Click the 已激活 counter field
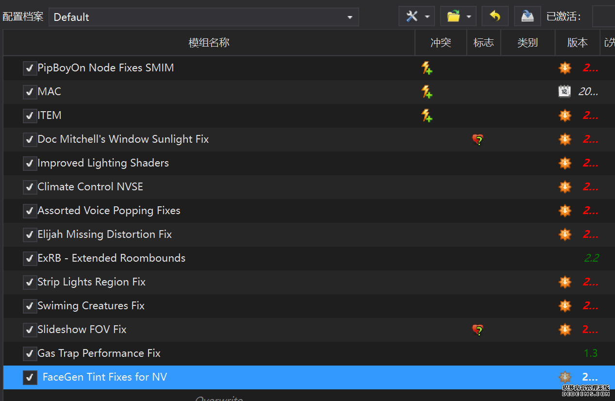 (603, 17)
